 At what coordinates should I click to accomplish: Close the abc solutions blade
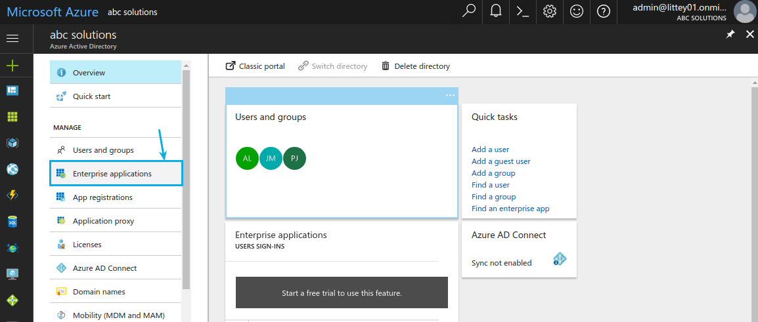coord(749,34)
